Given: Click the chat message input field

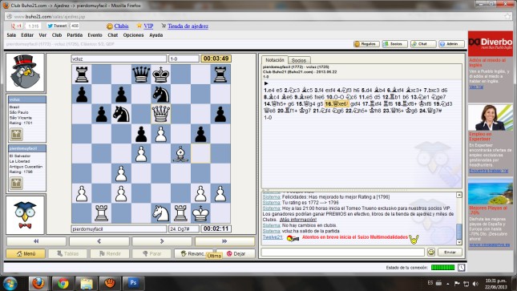Looking at the screenshot, I should coord(342,253).
